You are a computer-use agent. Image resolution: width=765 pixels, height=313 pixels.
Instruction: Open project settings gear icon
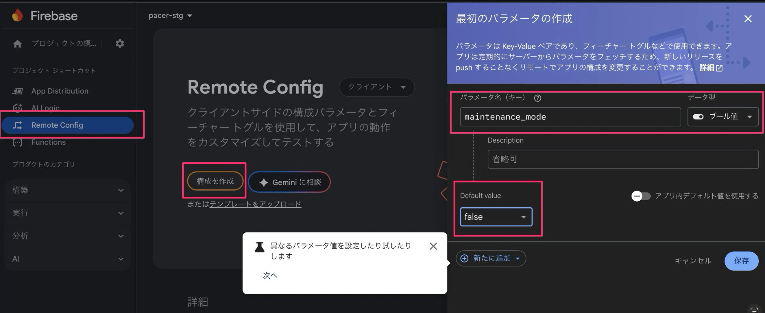coord(120,44)
